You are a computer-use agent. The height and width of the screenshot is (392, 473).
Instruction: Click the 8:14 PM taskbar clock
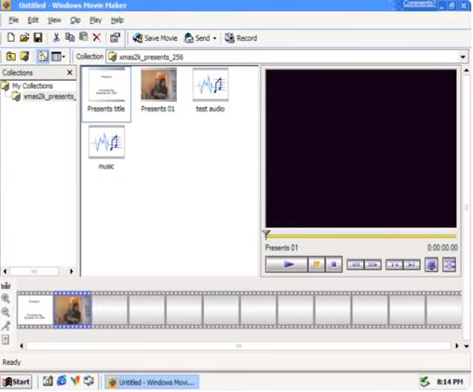click(450, 382)
